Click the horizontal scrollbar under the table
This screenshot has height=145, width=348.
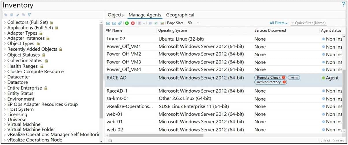(x=156, y=135)
